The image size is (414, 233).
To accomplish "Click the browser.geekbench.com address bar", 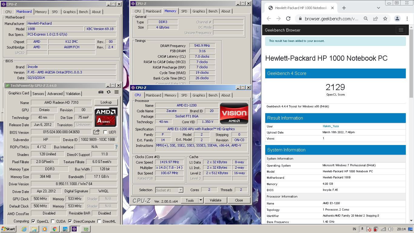I will coord(331,19).
